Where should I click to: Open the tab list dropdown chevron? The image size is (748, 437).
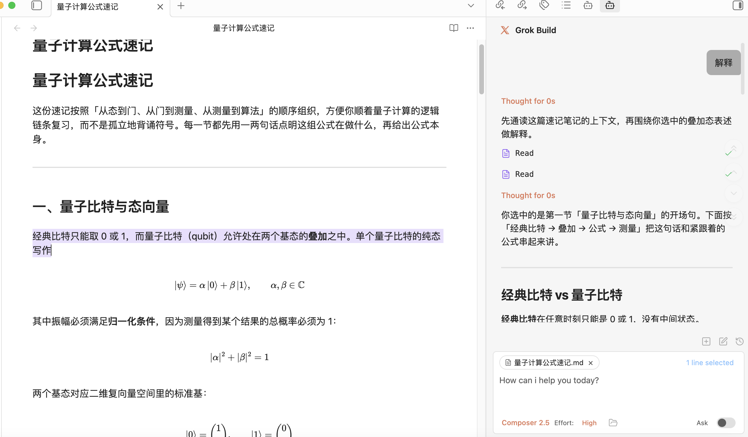(471, 6)
